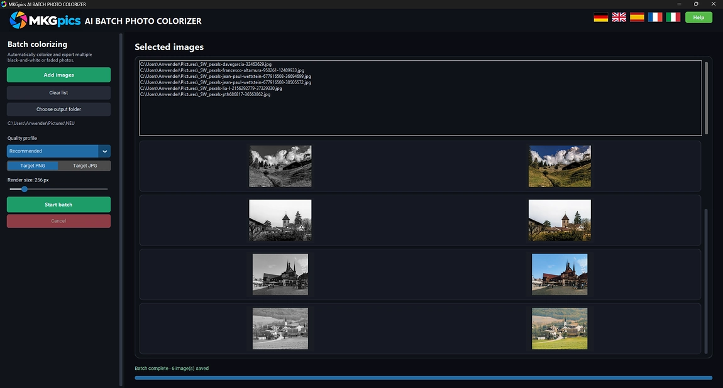The height and width of the screenshot is (388, 723).
Task: Click the file list scrollbar
Action: [706, 98]
